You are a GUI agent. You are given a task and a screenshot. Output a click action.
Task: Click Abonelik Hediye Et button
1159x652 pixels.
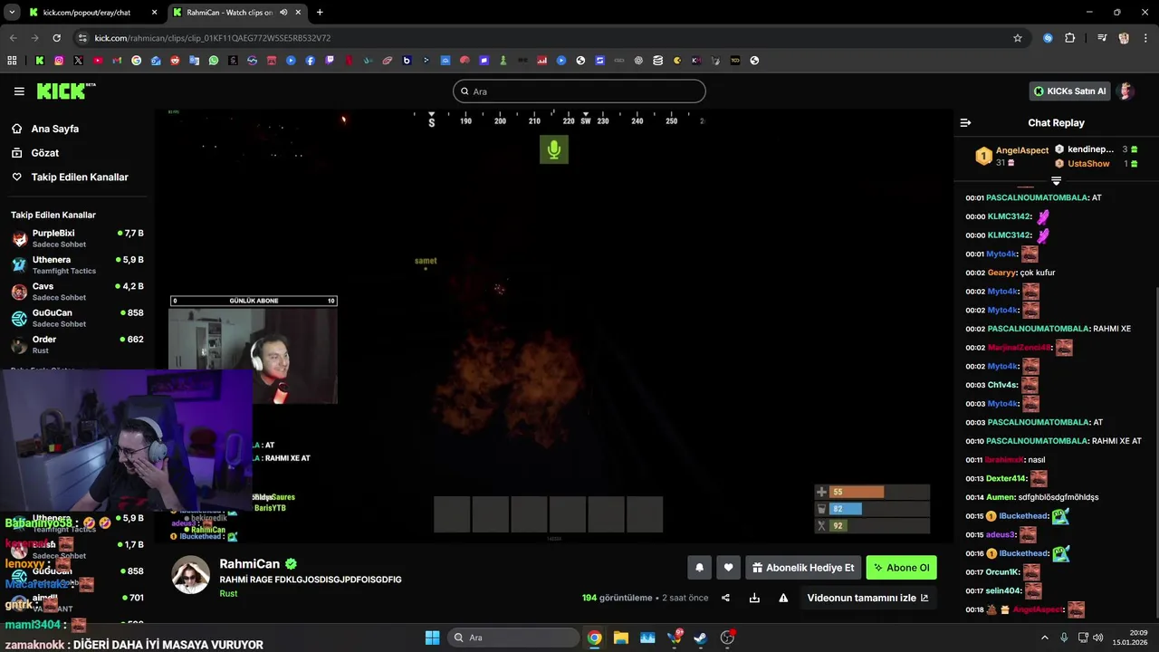coord(802,568)
